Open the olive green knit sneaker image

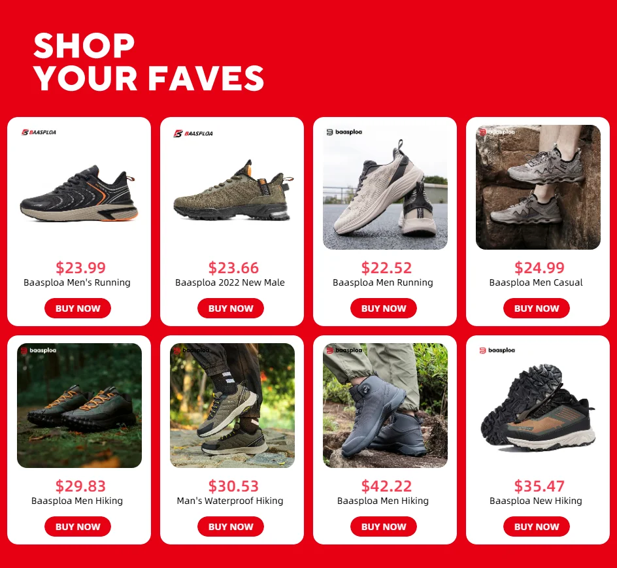pyautogui.click(x=233, y=190)
